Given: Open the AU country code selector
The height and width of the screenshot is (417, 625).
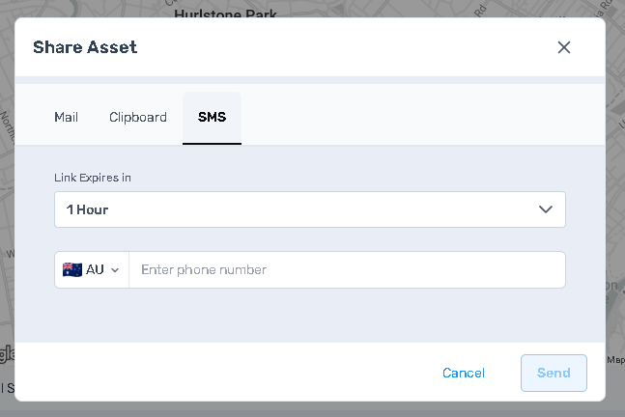Looking at the screenshot, I should coord(91,270).
